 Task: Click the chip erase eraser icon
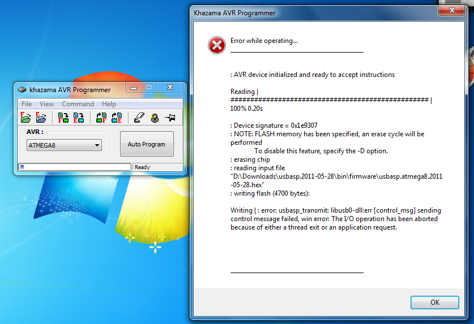(139, 118)
